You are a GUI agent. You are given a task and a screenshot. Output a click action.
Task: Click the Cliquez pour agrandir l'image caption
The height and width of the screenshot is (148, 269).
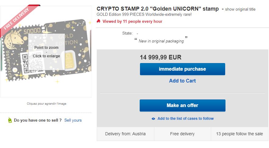(47, 104)
